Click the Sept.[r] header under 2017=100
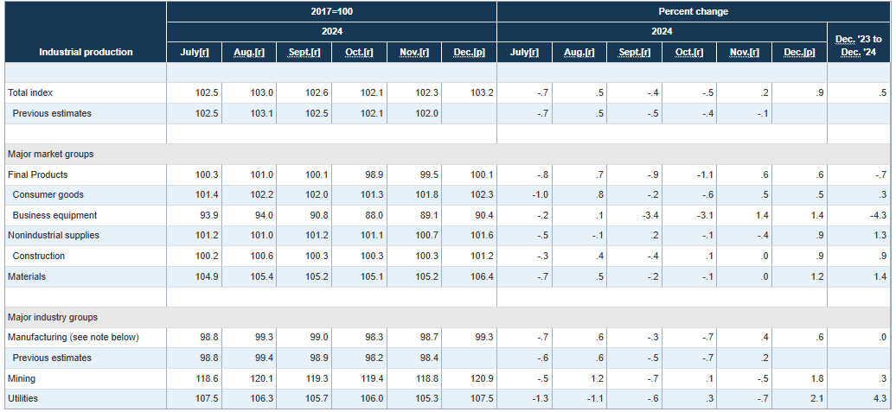 point(304,53)
